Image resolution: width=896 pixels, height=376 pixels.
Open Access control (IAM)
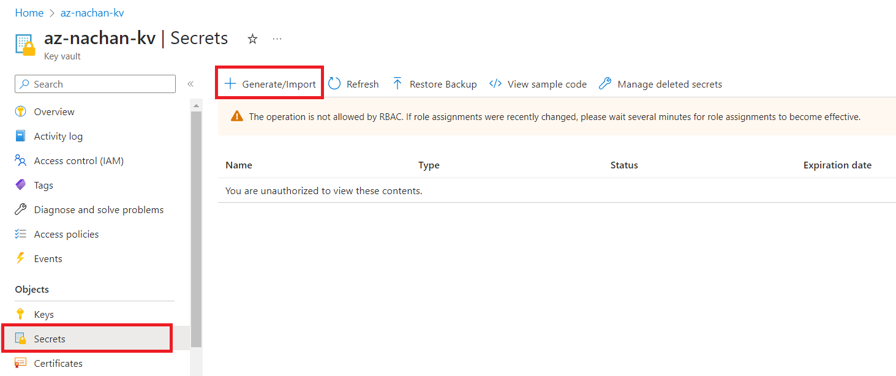[x=78, y=160]
